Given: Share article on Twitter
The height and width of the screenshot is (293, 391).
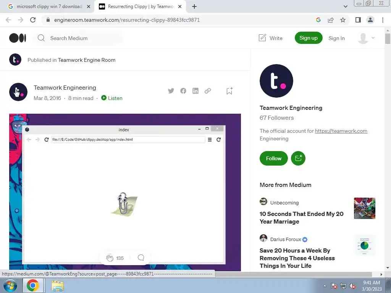Looking at the screenshot, I should [171, 91].
